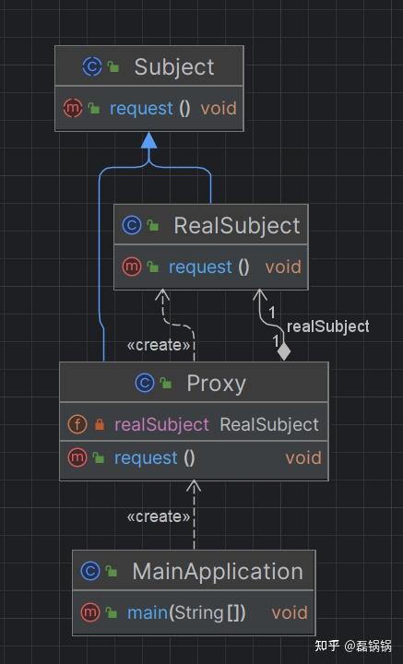The height and width of the screenshot is (664, 403).
Task: Click the field icon beside realSubject in Proxy
Action: click(77, 424)
